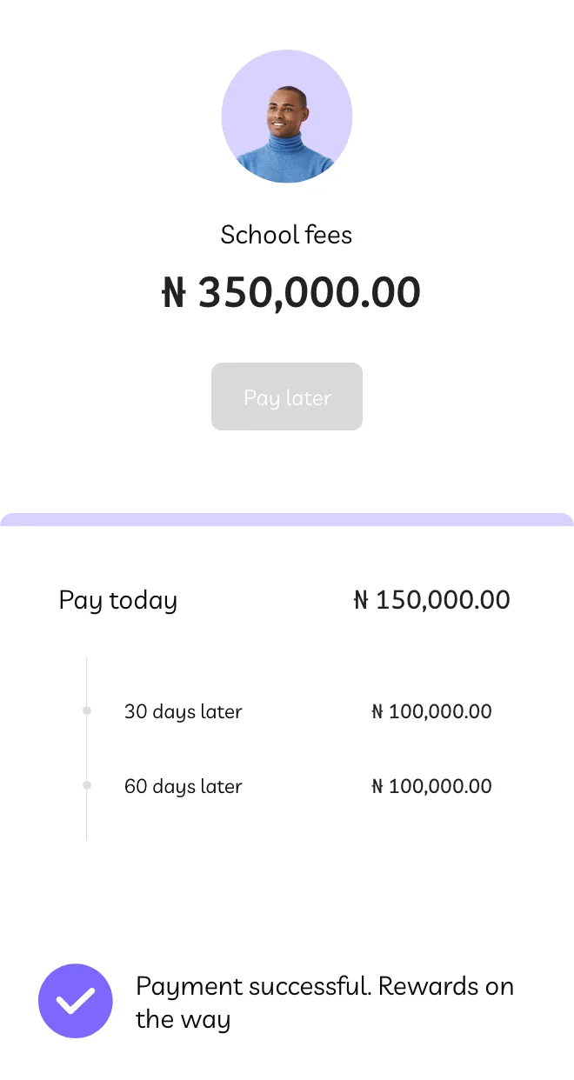Screen dimensions: 574x1080
Task: Click the 100,000.00 amount for 60 days later
Action: (x=440, y=787)
